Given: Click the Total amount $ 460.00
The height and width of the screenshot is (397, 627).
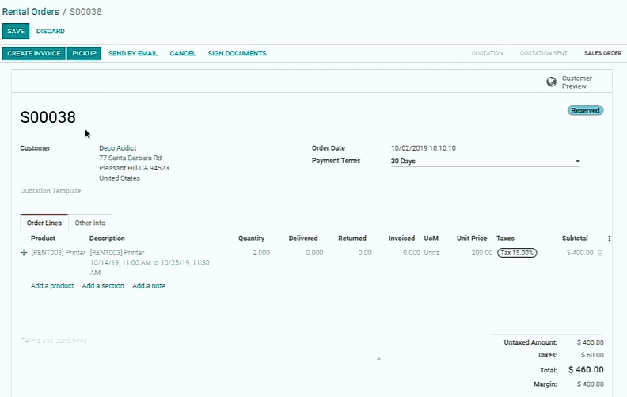Looking at the screenshot, I should point(586,370).
